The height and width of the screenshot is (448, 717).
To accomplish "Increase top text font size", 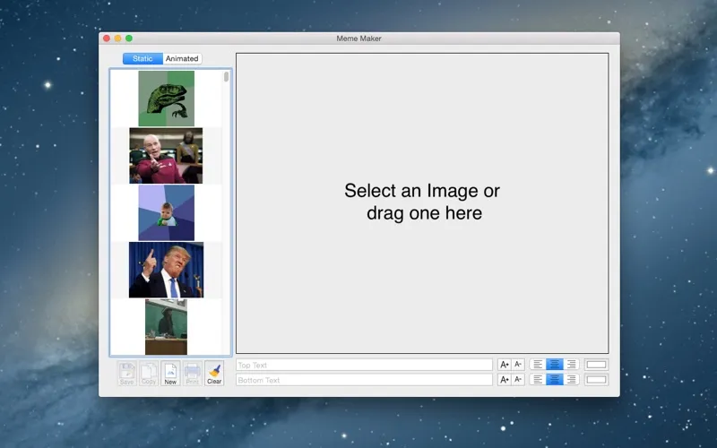I will point(505,365).
